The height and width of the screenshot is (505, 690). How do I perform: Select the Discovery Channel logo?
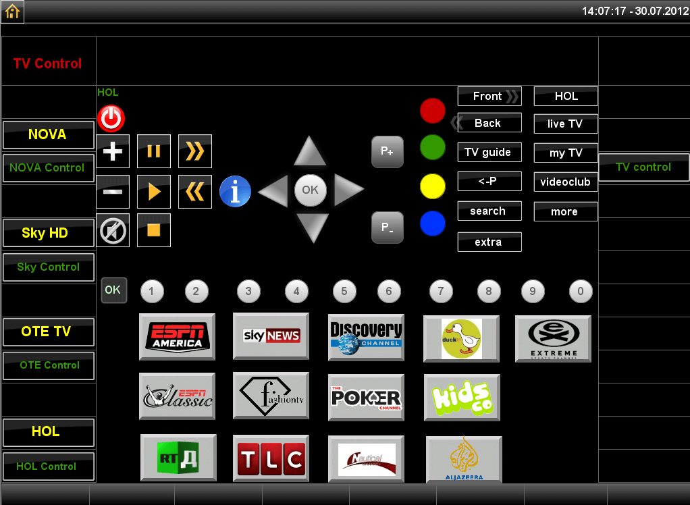pos(366,337)
